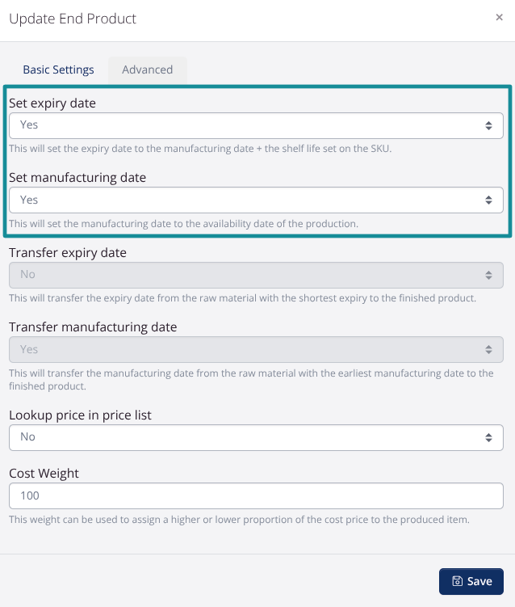Click the disabled Transfer expiry date select
The height and width of the screenshot is (607, 515).
(x=256, y=275)
